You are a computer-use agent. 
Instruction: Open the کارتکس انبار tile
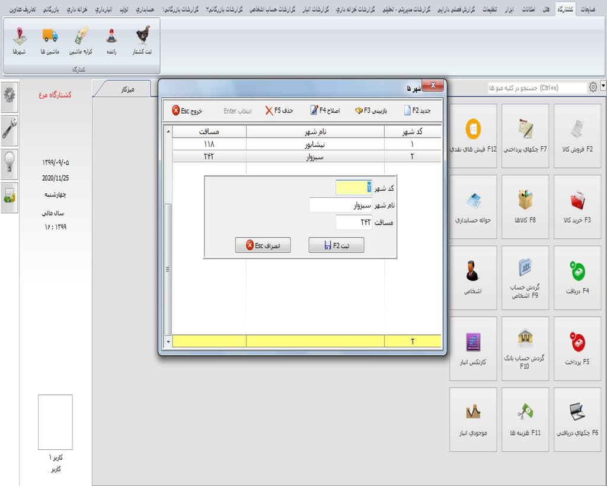pos(472,348)
